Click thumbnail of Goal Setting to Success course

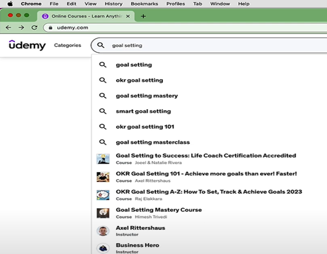coord(103,159)
